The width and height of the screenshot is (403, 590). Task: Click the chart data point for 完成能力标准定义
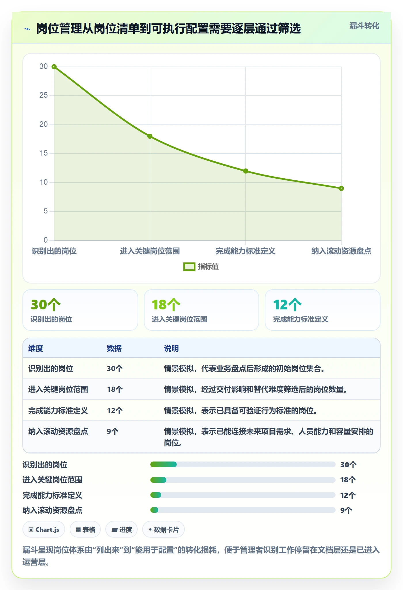tap(246, 171)
